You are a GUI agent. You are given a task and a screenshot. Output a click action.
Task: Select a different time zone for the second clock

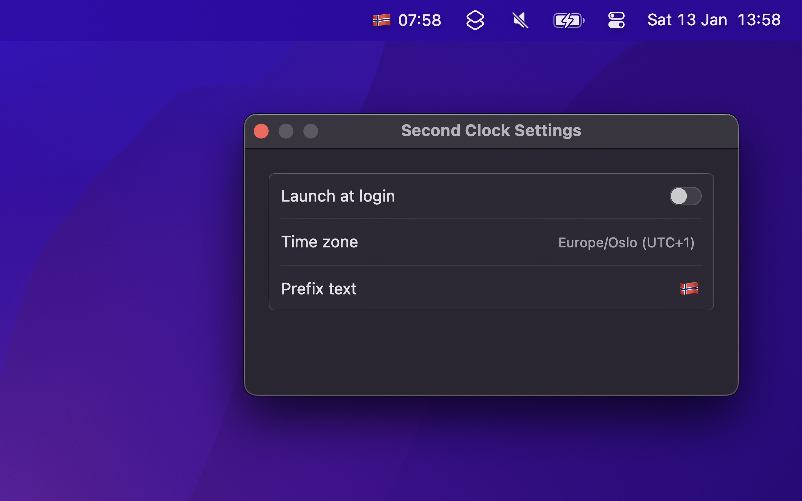pos(626,242)
